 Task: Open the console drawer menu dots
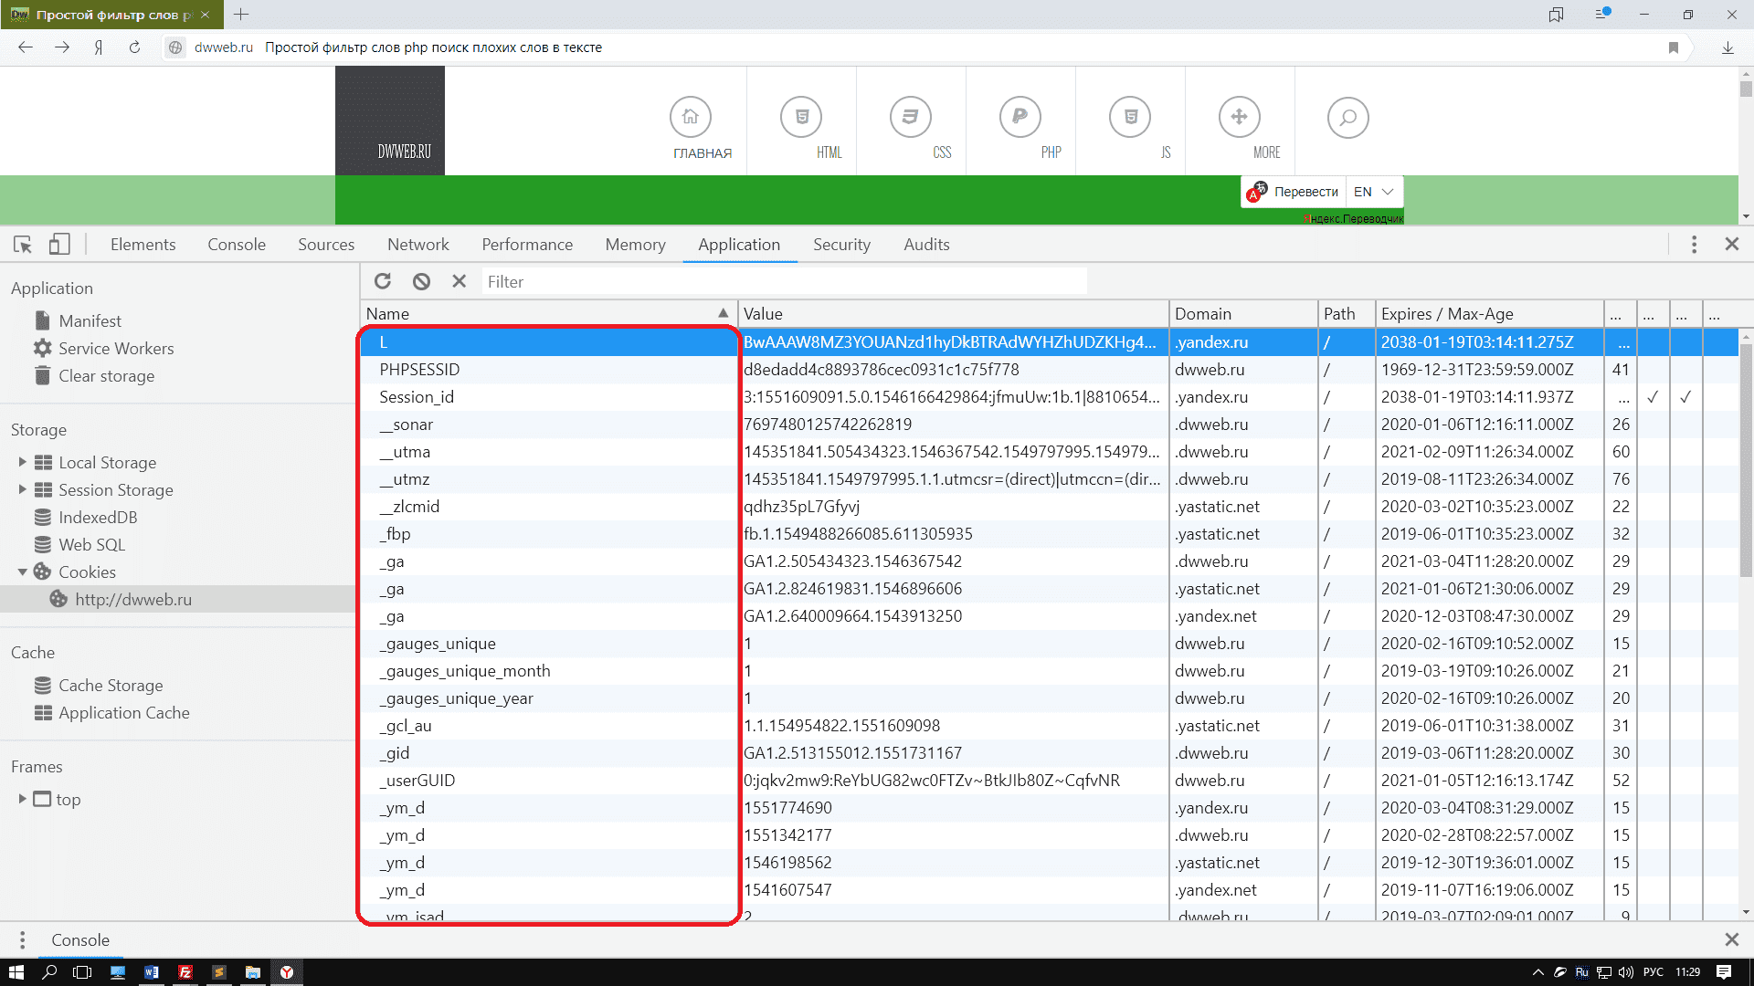(23, 939)
